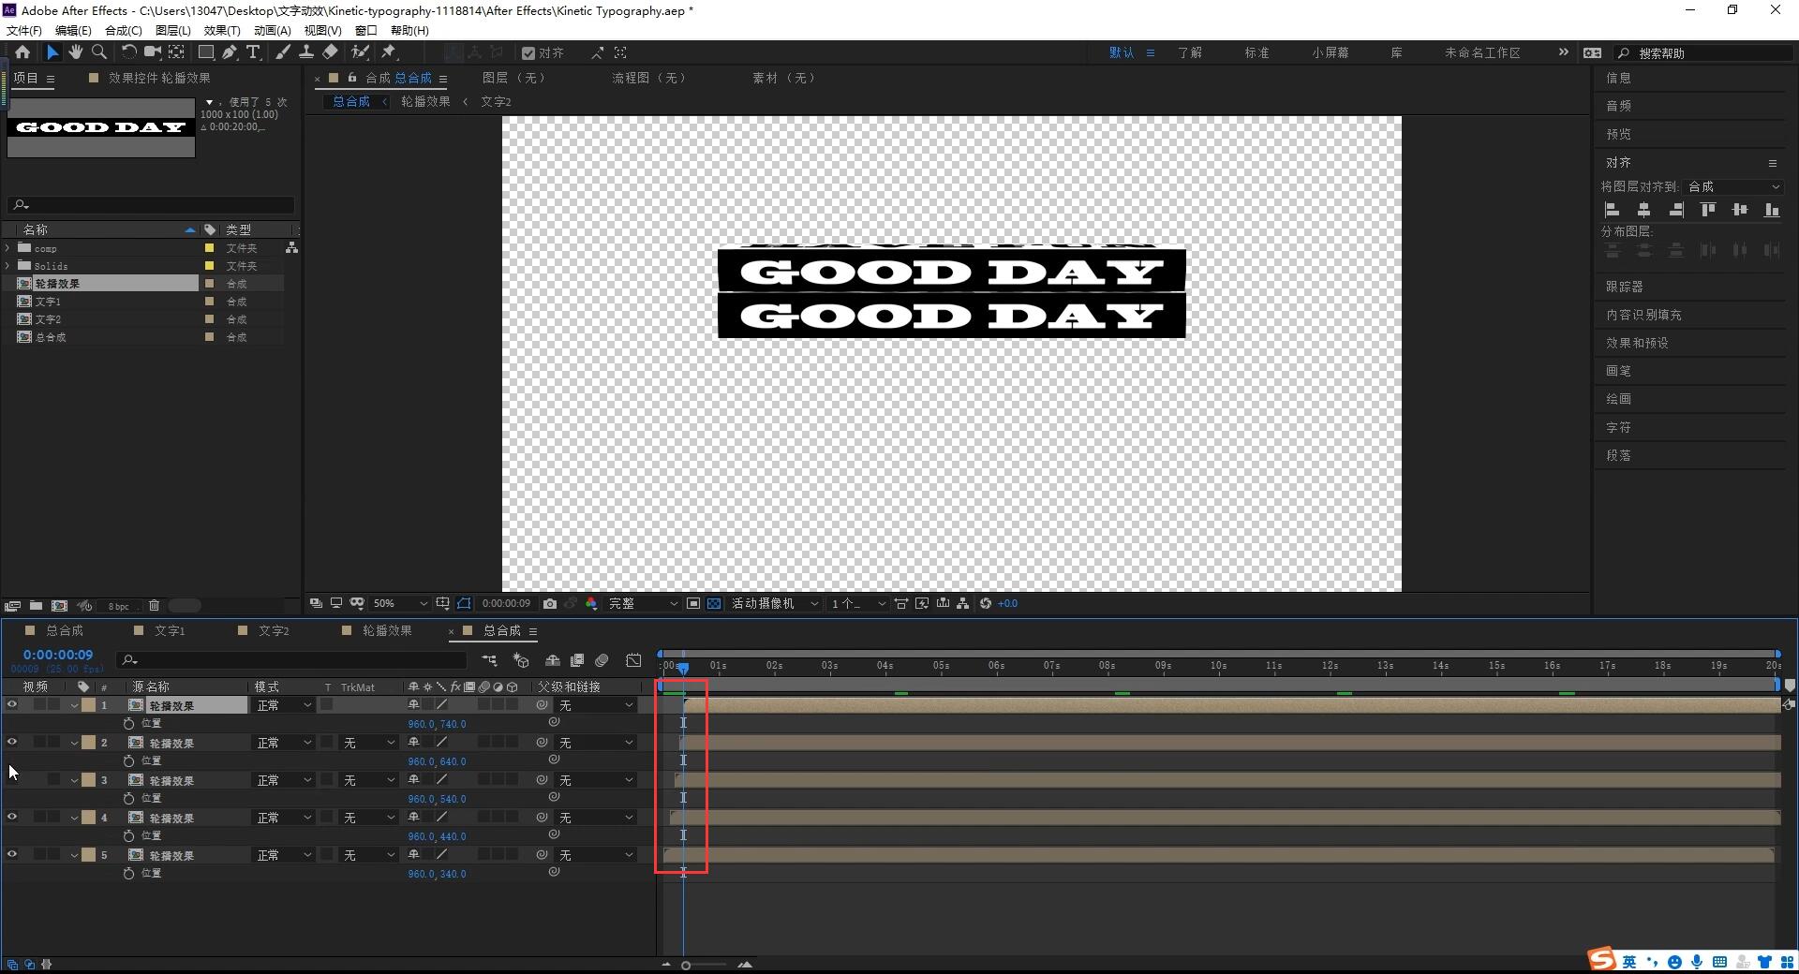The width and height of the screenshot is (1799, 974).
Task: Open the 字符 panel
Action: [1618, 427]
